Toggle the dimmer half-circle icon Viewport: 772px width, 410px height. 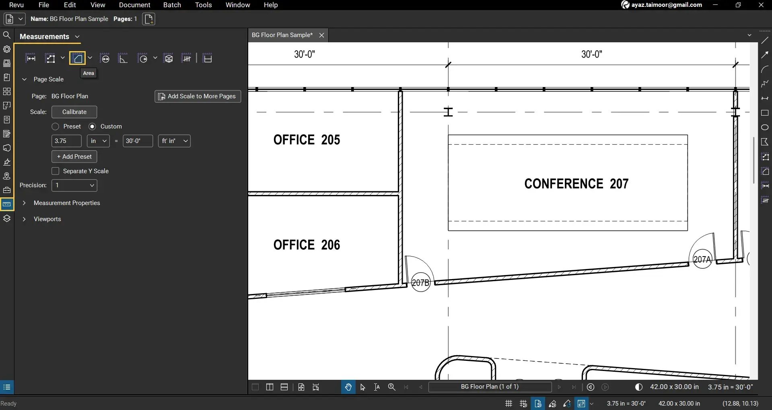pyautogui.click(x=638, y=387)
